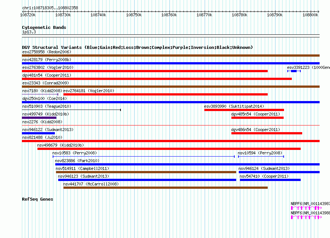Select the esv3893990 (Suktitipat2014) label
This screenshot has height=238, width=330.
point(234,106)
